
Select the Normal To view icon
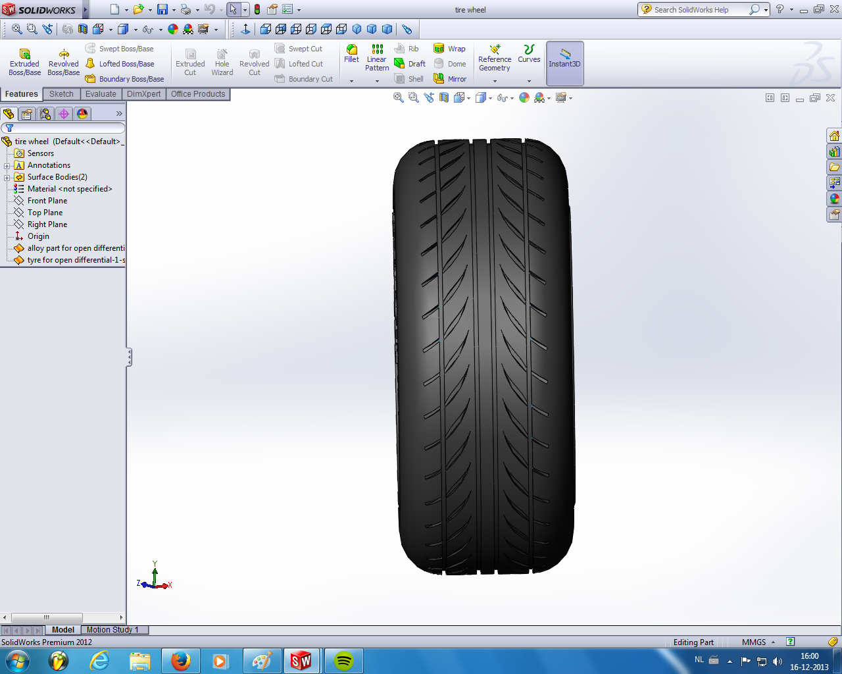[x=245, y=29]
